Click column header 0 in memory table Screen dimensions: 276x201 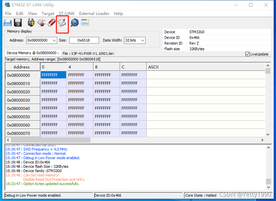coord(54,67)
